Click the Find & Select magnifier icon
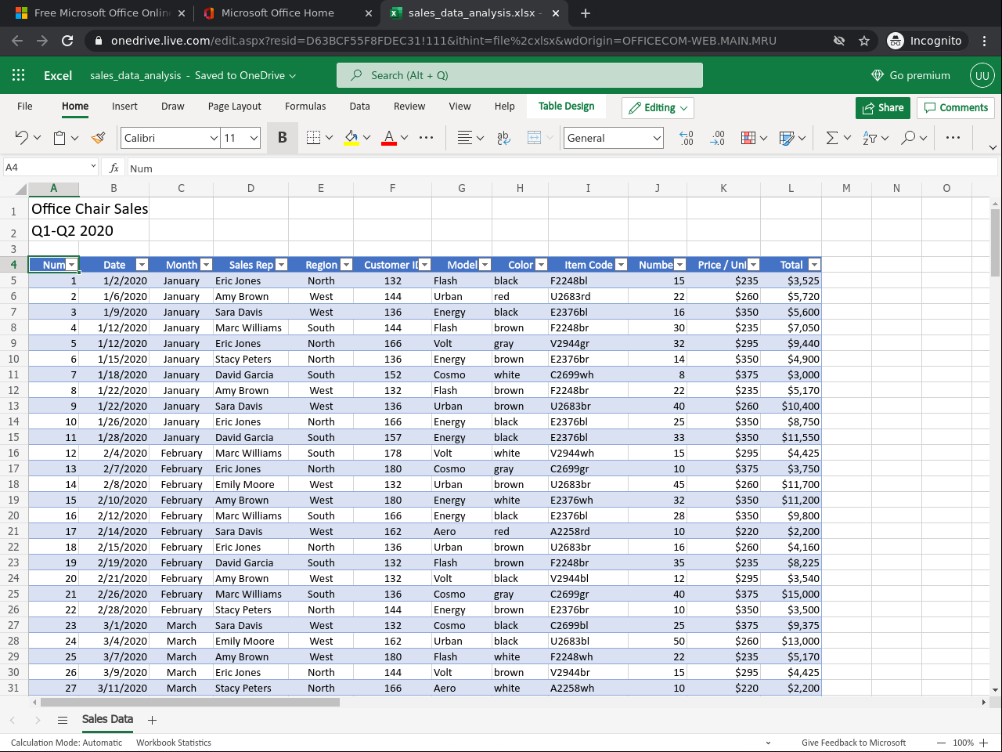Image resolution: width=1002 pixels, height=752 pixels. click(x=907, y=138)
